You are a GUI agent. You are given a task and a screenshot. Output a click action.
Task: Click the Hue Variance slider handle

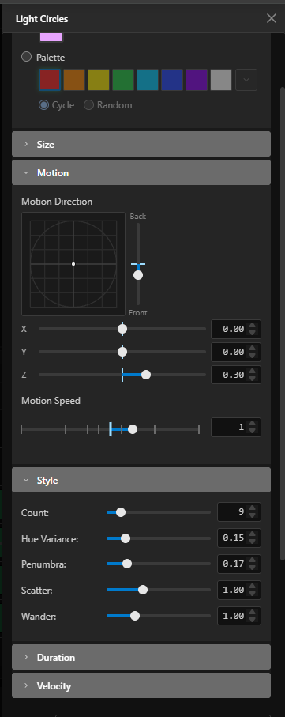[x=126, y=538]
